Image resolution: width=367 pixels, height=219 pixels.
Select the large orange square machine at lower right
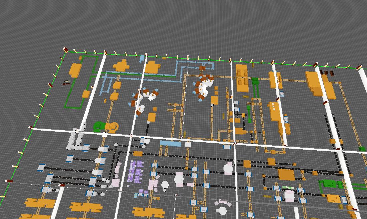tap(286, 174)
